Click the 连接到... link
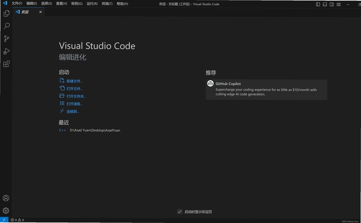This screenshot has width=361, height=223. (73, 111)
